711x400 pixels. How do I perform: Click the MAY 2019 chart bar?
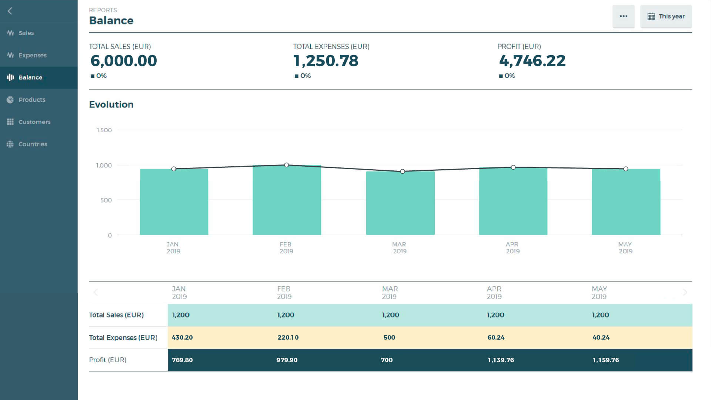(626, 202)
